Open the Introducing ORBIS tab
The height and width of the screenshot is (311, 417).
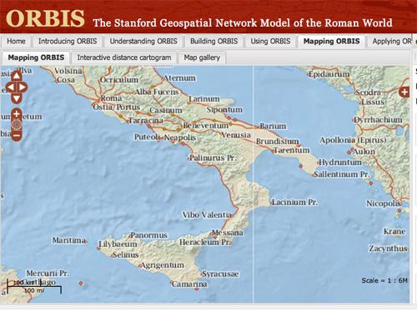68,42
